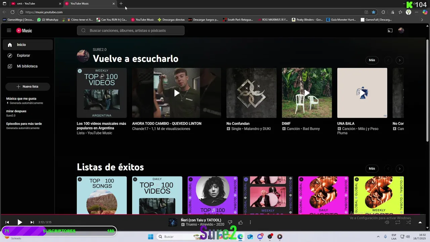Open Mi biblioteca in the sidebar
Image resolution: width=430 pixels, height=242 pixels.
[x=28, y=66]
